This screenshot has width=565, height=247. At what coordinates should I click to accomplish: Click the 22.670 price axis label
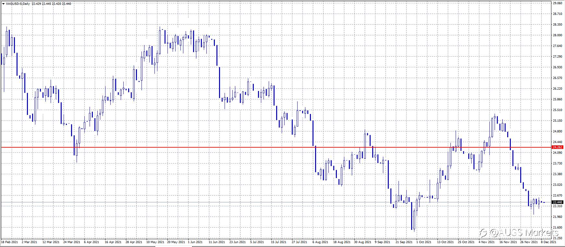click(x=557, y=196)
